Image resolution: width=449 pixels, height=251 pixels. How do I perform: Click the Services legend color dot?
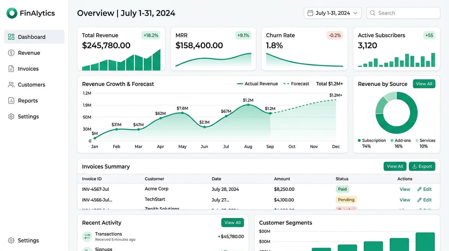417,140
